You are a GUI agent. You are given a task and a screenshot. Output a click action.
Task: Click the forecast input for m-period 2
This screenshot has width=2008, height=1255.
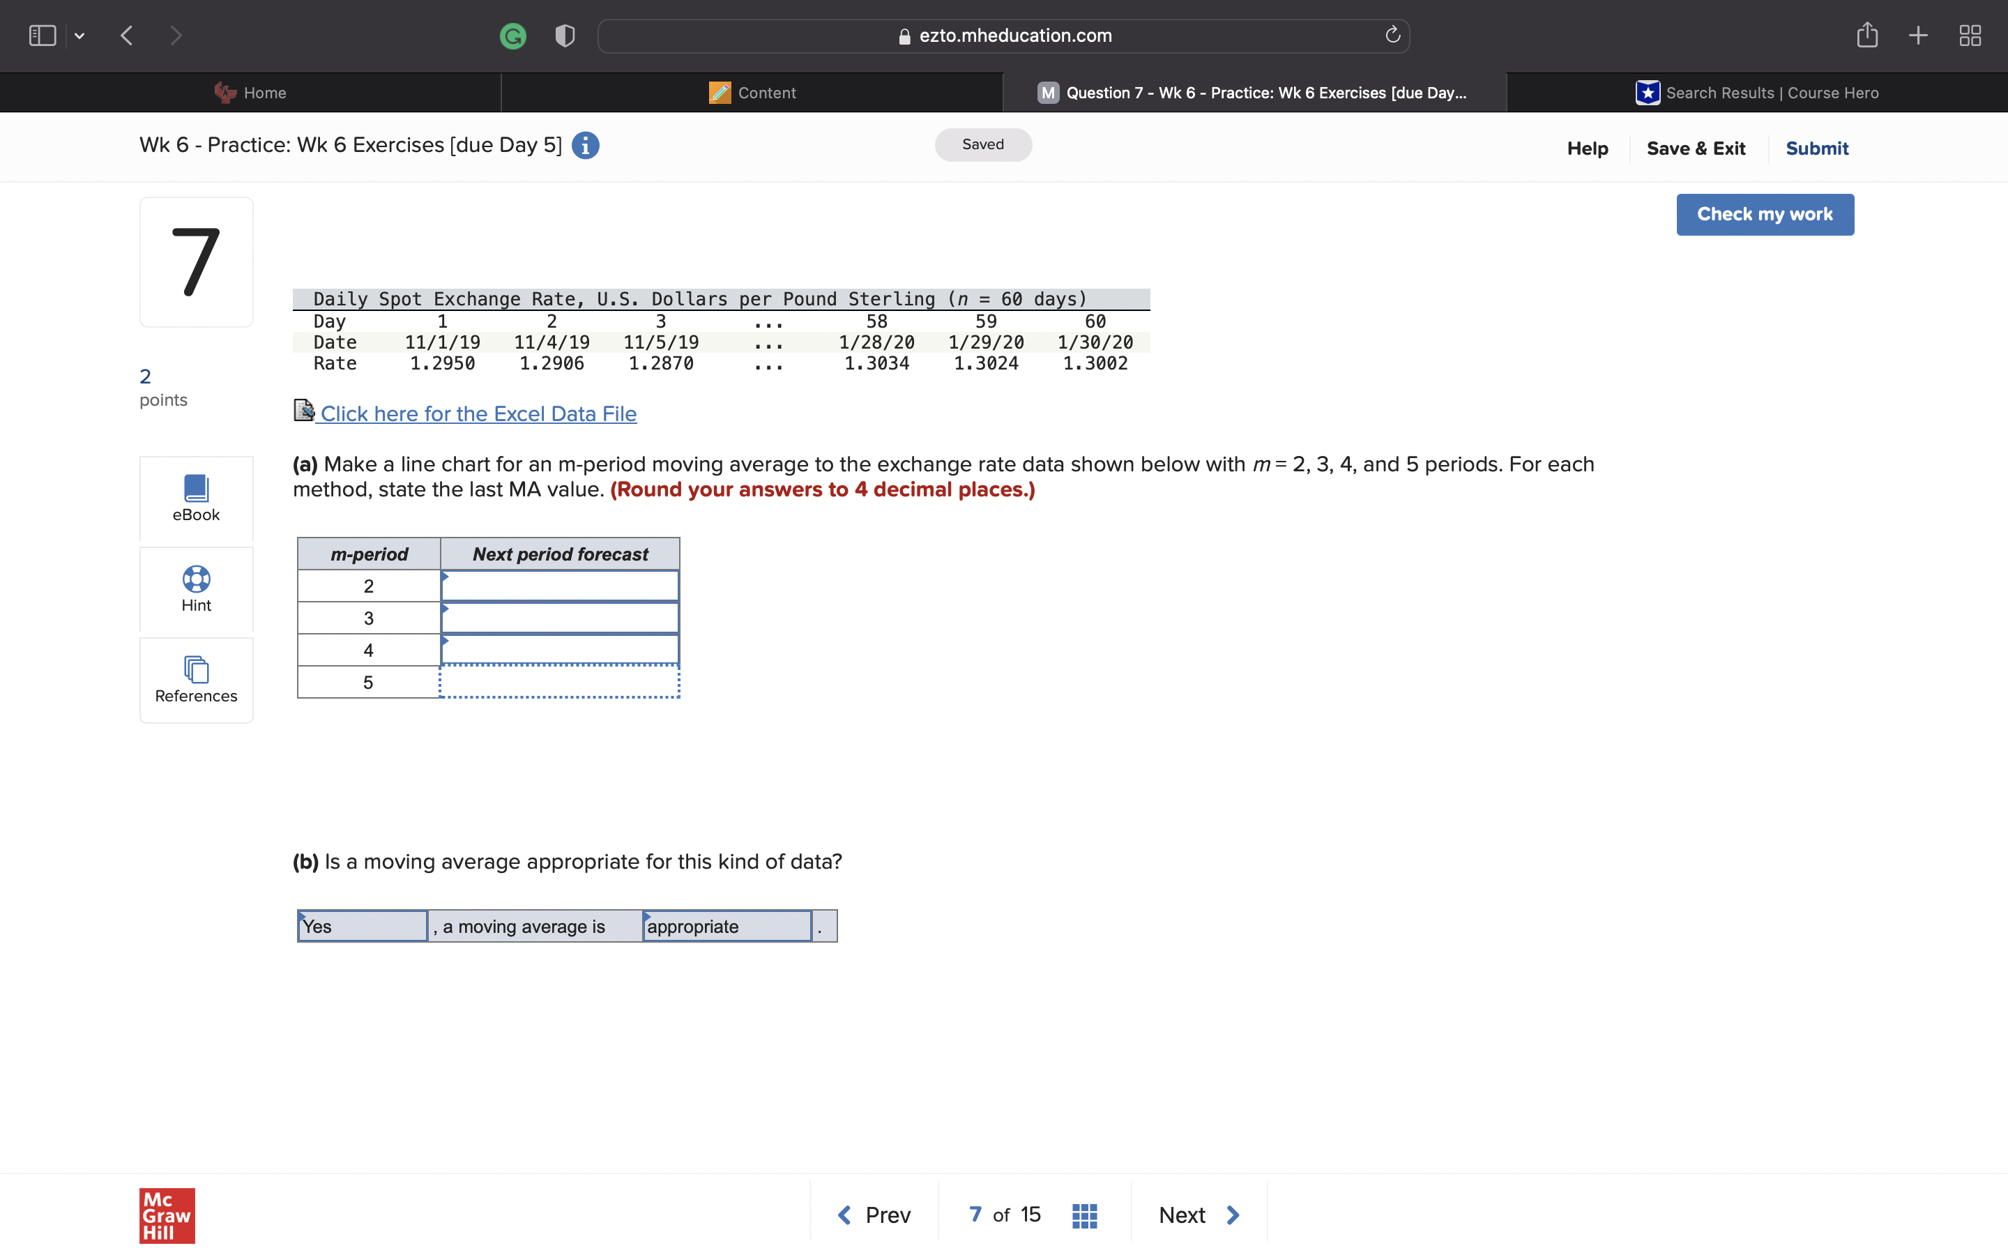tap(560, 585)
